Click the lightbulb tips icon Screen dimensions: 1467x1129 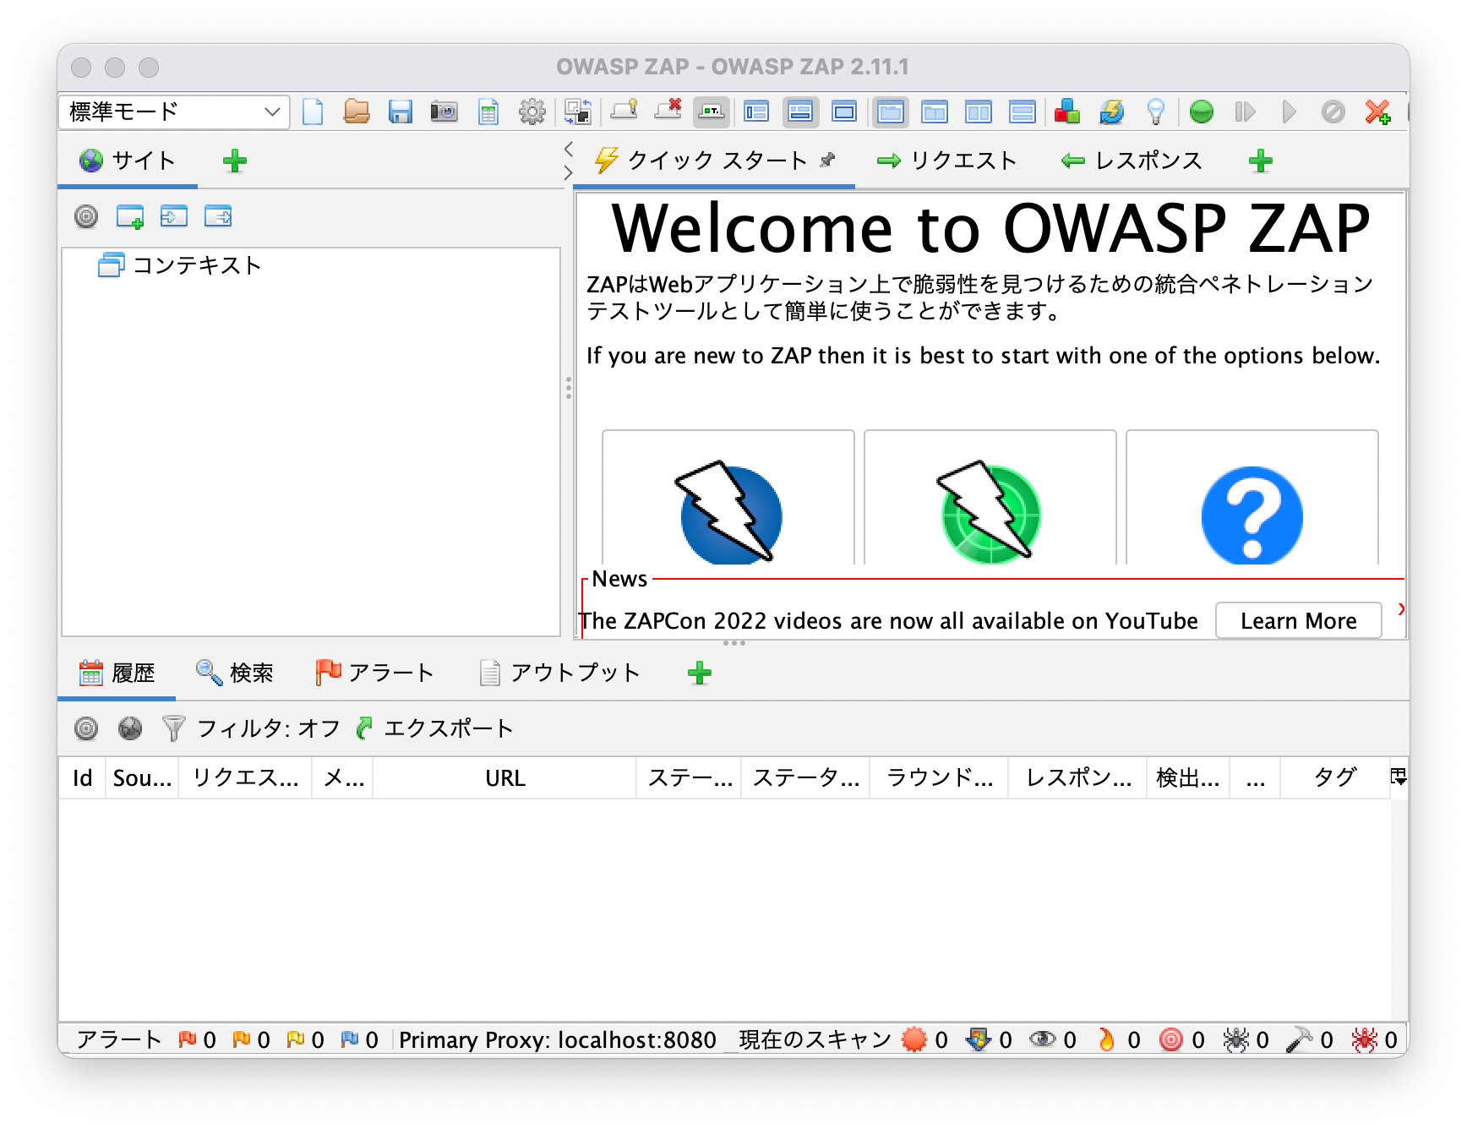pos(1155,112)
